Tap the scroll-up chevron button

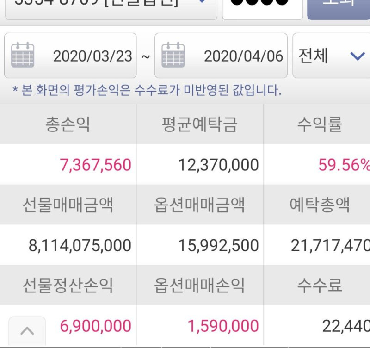click(x=27, y=330)
